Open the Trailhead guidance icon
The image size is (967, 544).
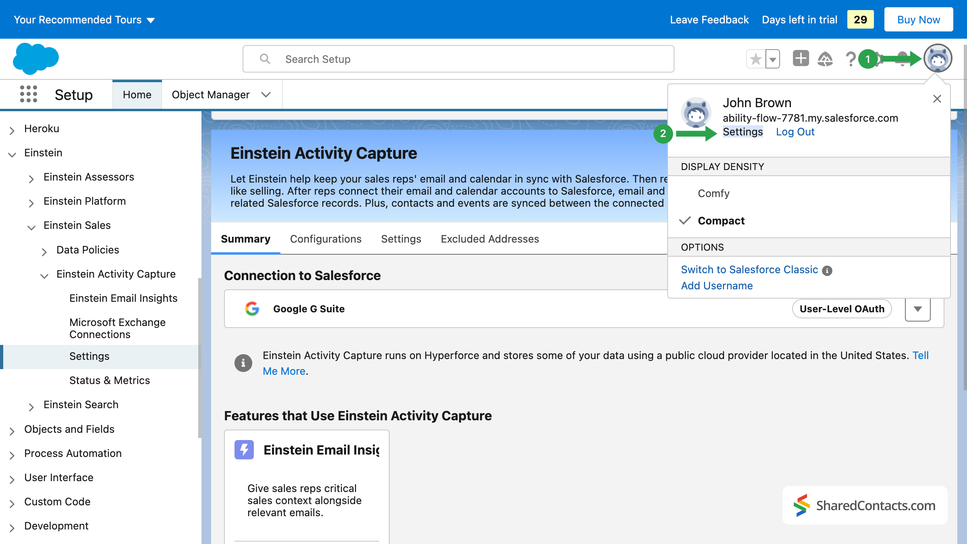click(x=825, y=59)
